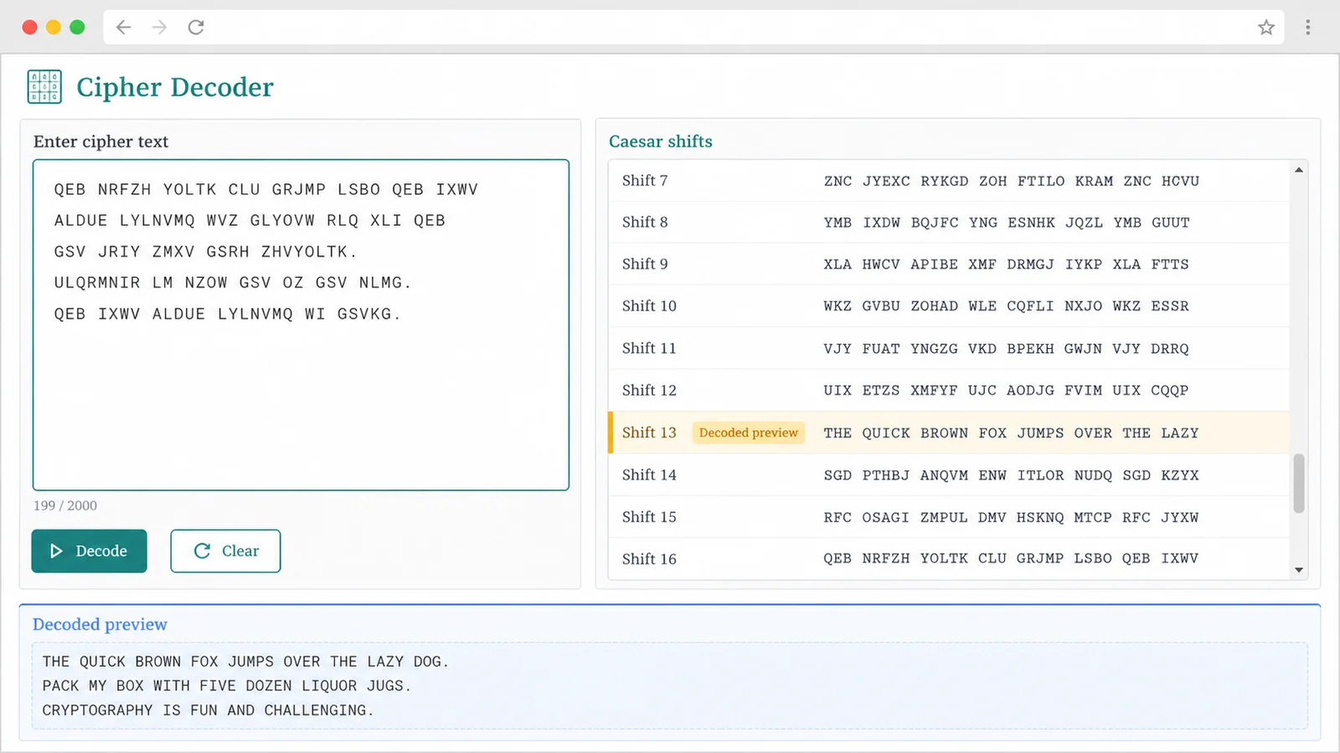Screen dimensions: 1340x753
Task: Click the Clear button label
Action: coord(240,551)
